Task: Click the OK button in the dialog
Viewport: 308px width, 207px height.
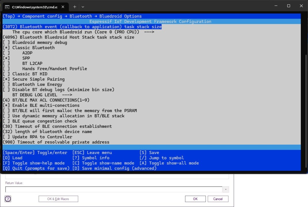Action: [x=195, y=199]
